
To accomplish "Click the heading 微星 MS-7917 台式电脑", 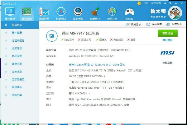I will pos(80,33).
